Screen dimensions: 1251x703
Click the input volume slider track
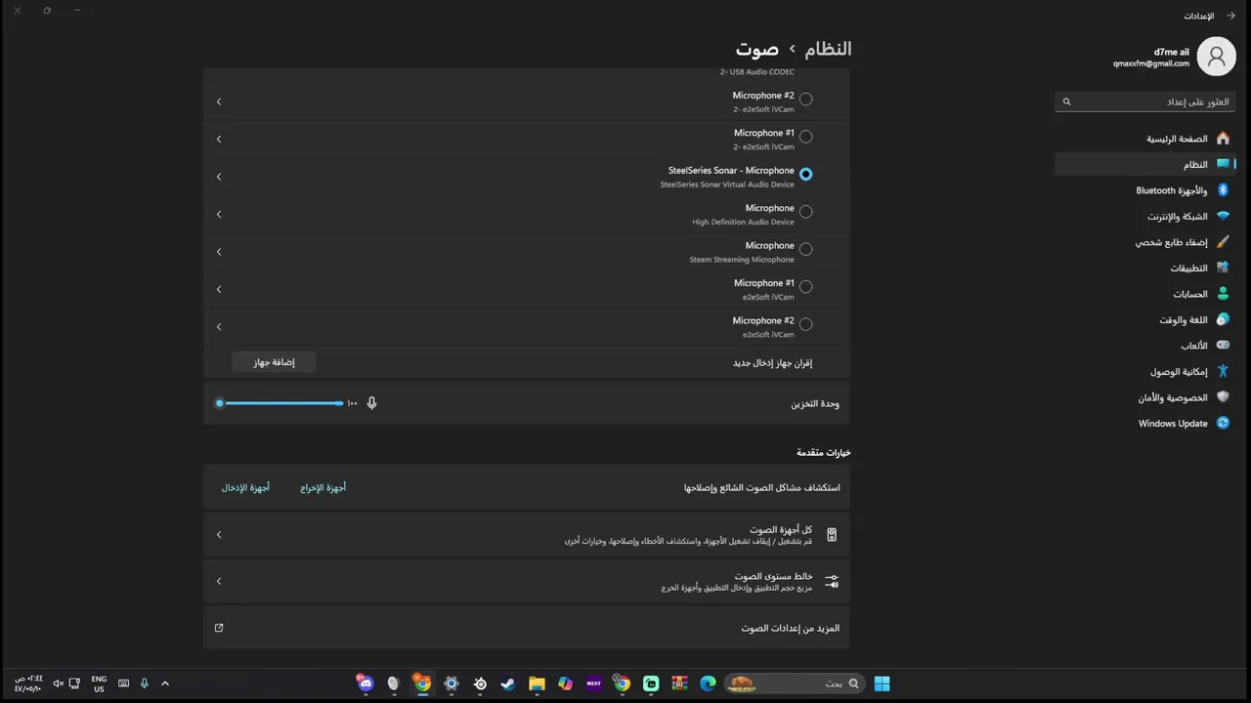pos(280,402)
